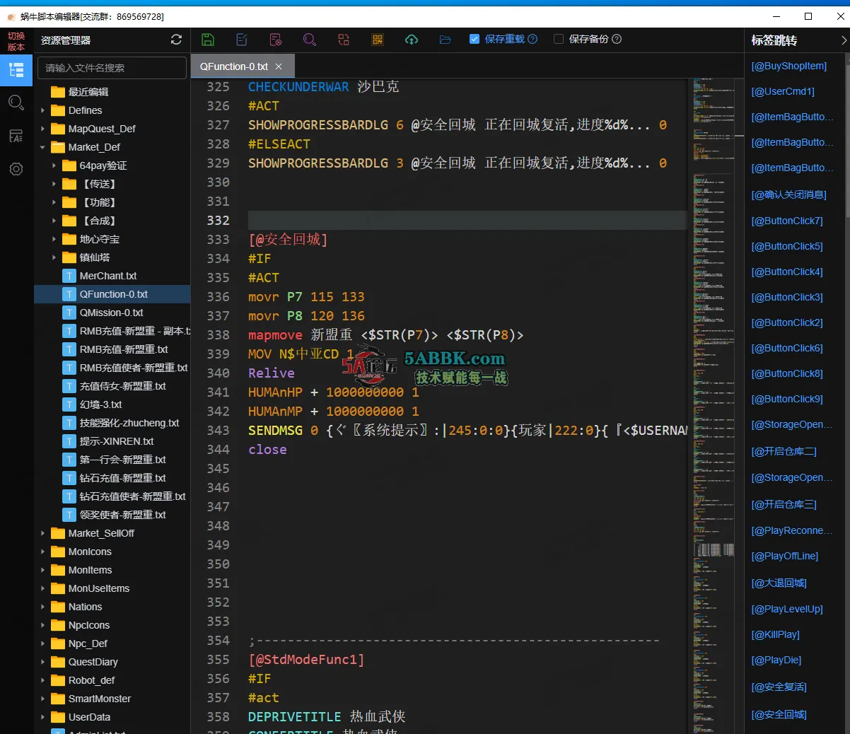Open 领奖使者-新盟重.txt file
The height and width of the screenshot is (734, 850).
122,515
